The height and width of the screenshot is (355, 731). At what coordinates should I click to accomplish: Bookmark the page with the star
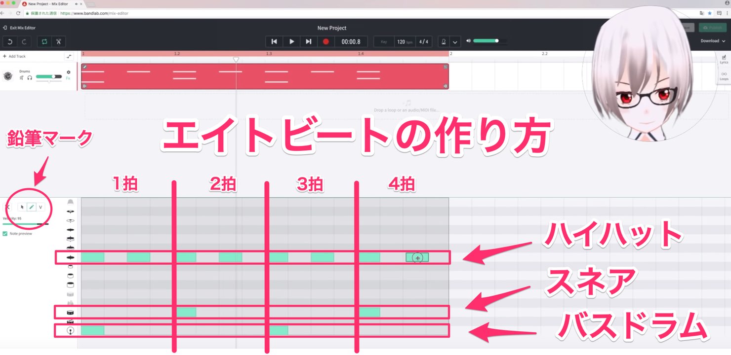[x=710, y=13]
